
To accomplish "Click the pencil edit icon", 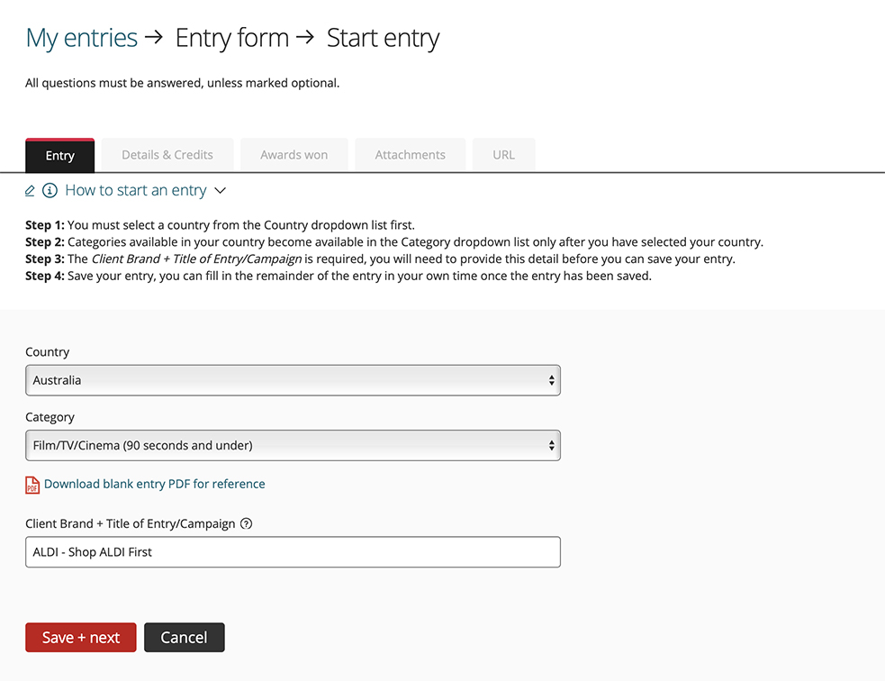I will [x=30, y=191].
